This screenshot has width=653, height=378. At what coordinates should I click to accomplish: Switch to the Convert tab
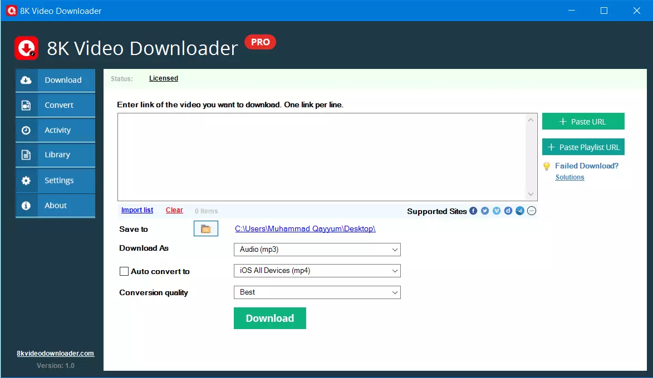55,105
